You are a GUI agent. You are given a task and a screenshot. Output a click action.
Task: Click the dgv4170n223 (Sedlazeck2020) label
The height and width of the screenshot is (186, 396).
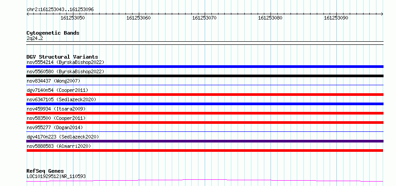pyautogui.click(x=63, y=137)
